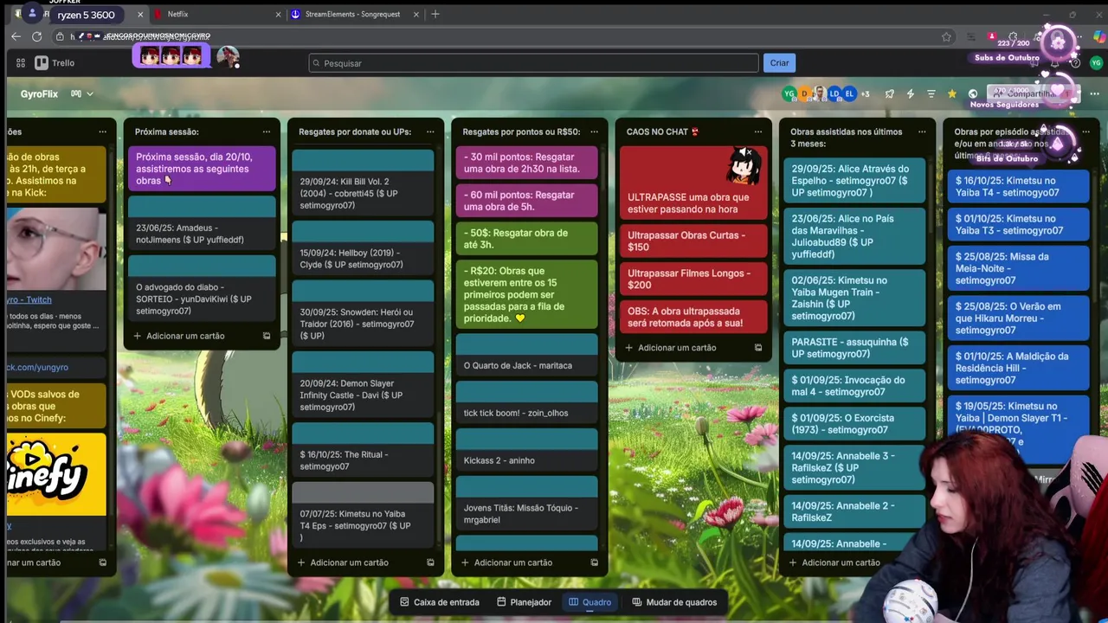The width and height of the screenshot is (1108, 623).
Task: Open Planejador in bottom bar
Action: pos(525,602)
